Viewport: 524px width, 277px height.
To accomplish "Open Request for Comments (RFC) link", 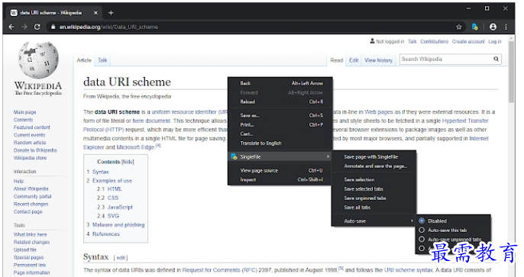I will (219, 269).
